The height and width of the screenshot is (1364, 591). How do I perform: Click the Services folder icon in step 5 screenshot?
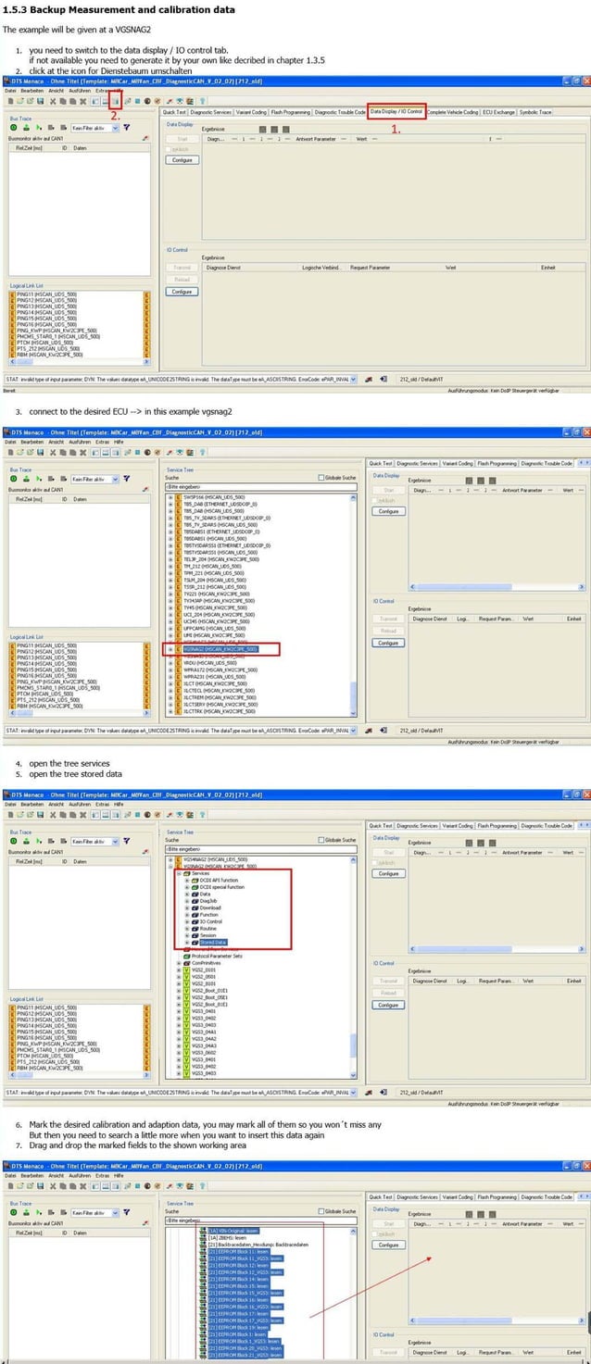pos(188,873)
